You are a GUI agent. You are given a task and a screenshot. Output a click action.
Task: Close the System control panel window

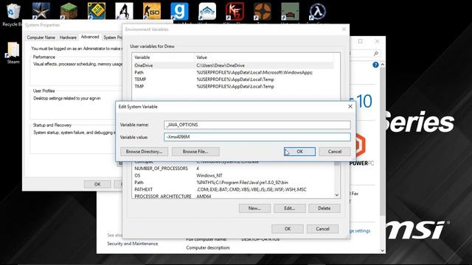point(377,41)
